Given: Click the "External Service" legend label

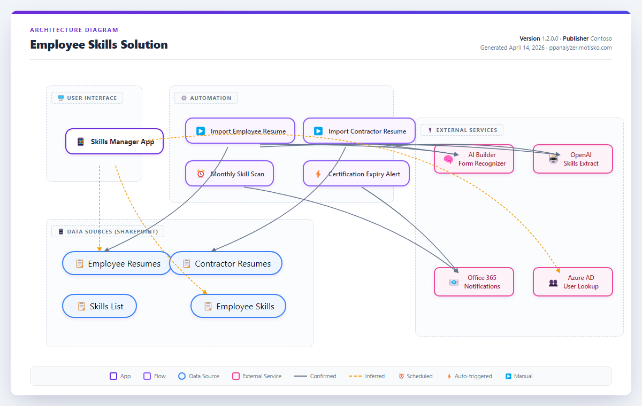Looking at the screenshot, I should [262, 376].
